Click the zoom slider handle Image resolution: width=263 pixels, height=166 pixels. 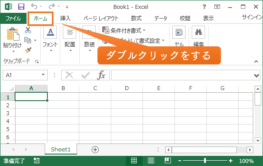205,161
